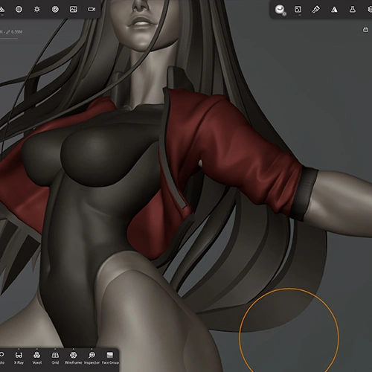Open the Post Process aperture icon
372x372 pixels.
point(55,10)
